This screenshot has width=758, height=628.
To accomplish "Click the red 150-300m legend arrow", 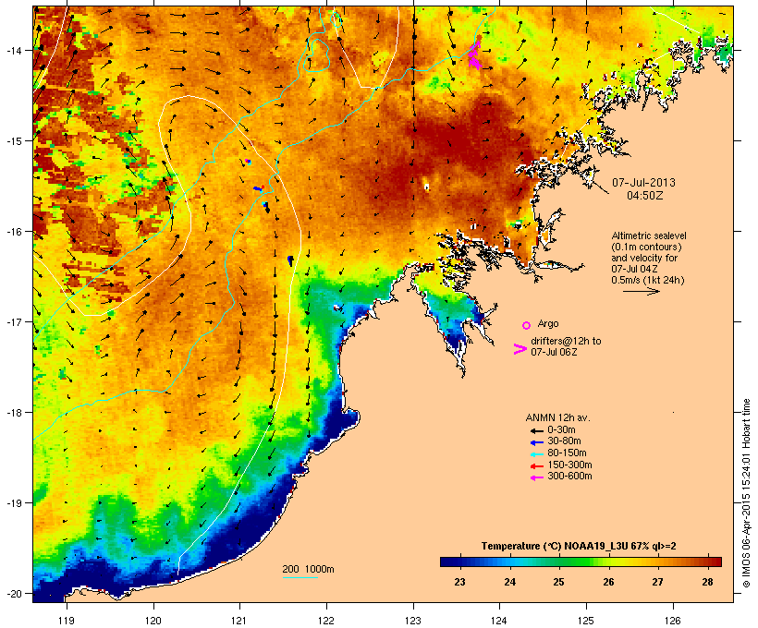I will click(x=536, y=466).
